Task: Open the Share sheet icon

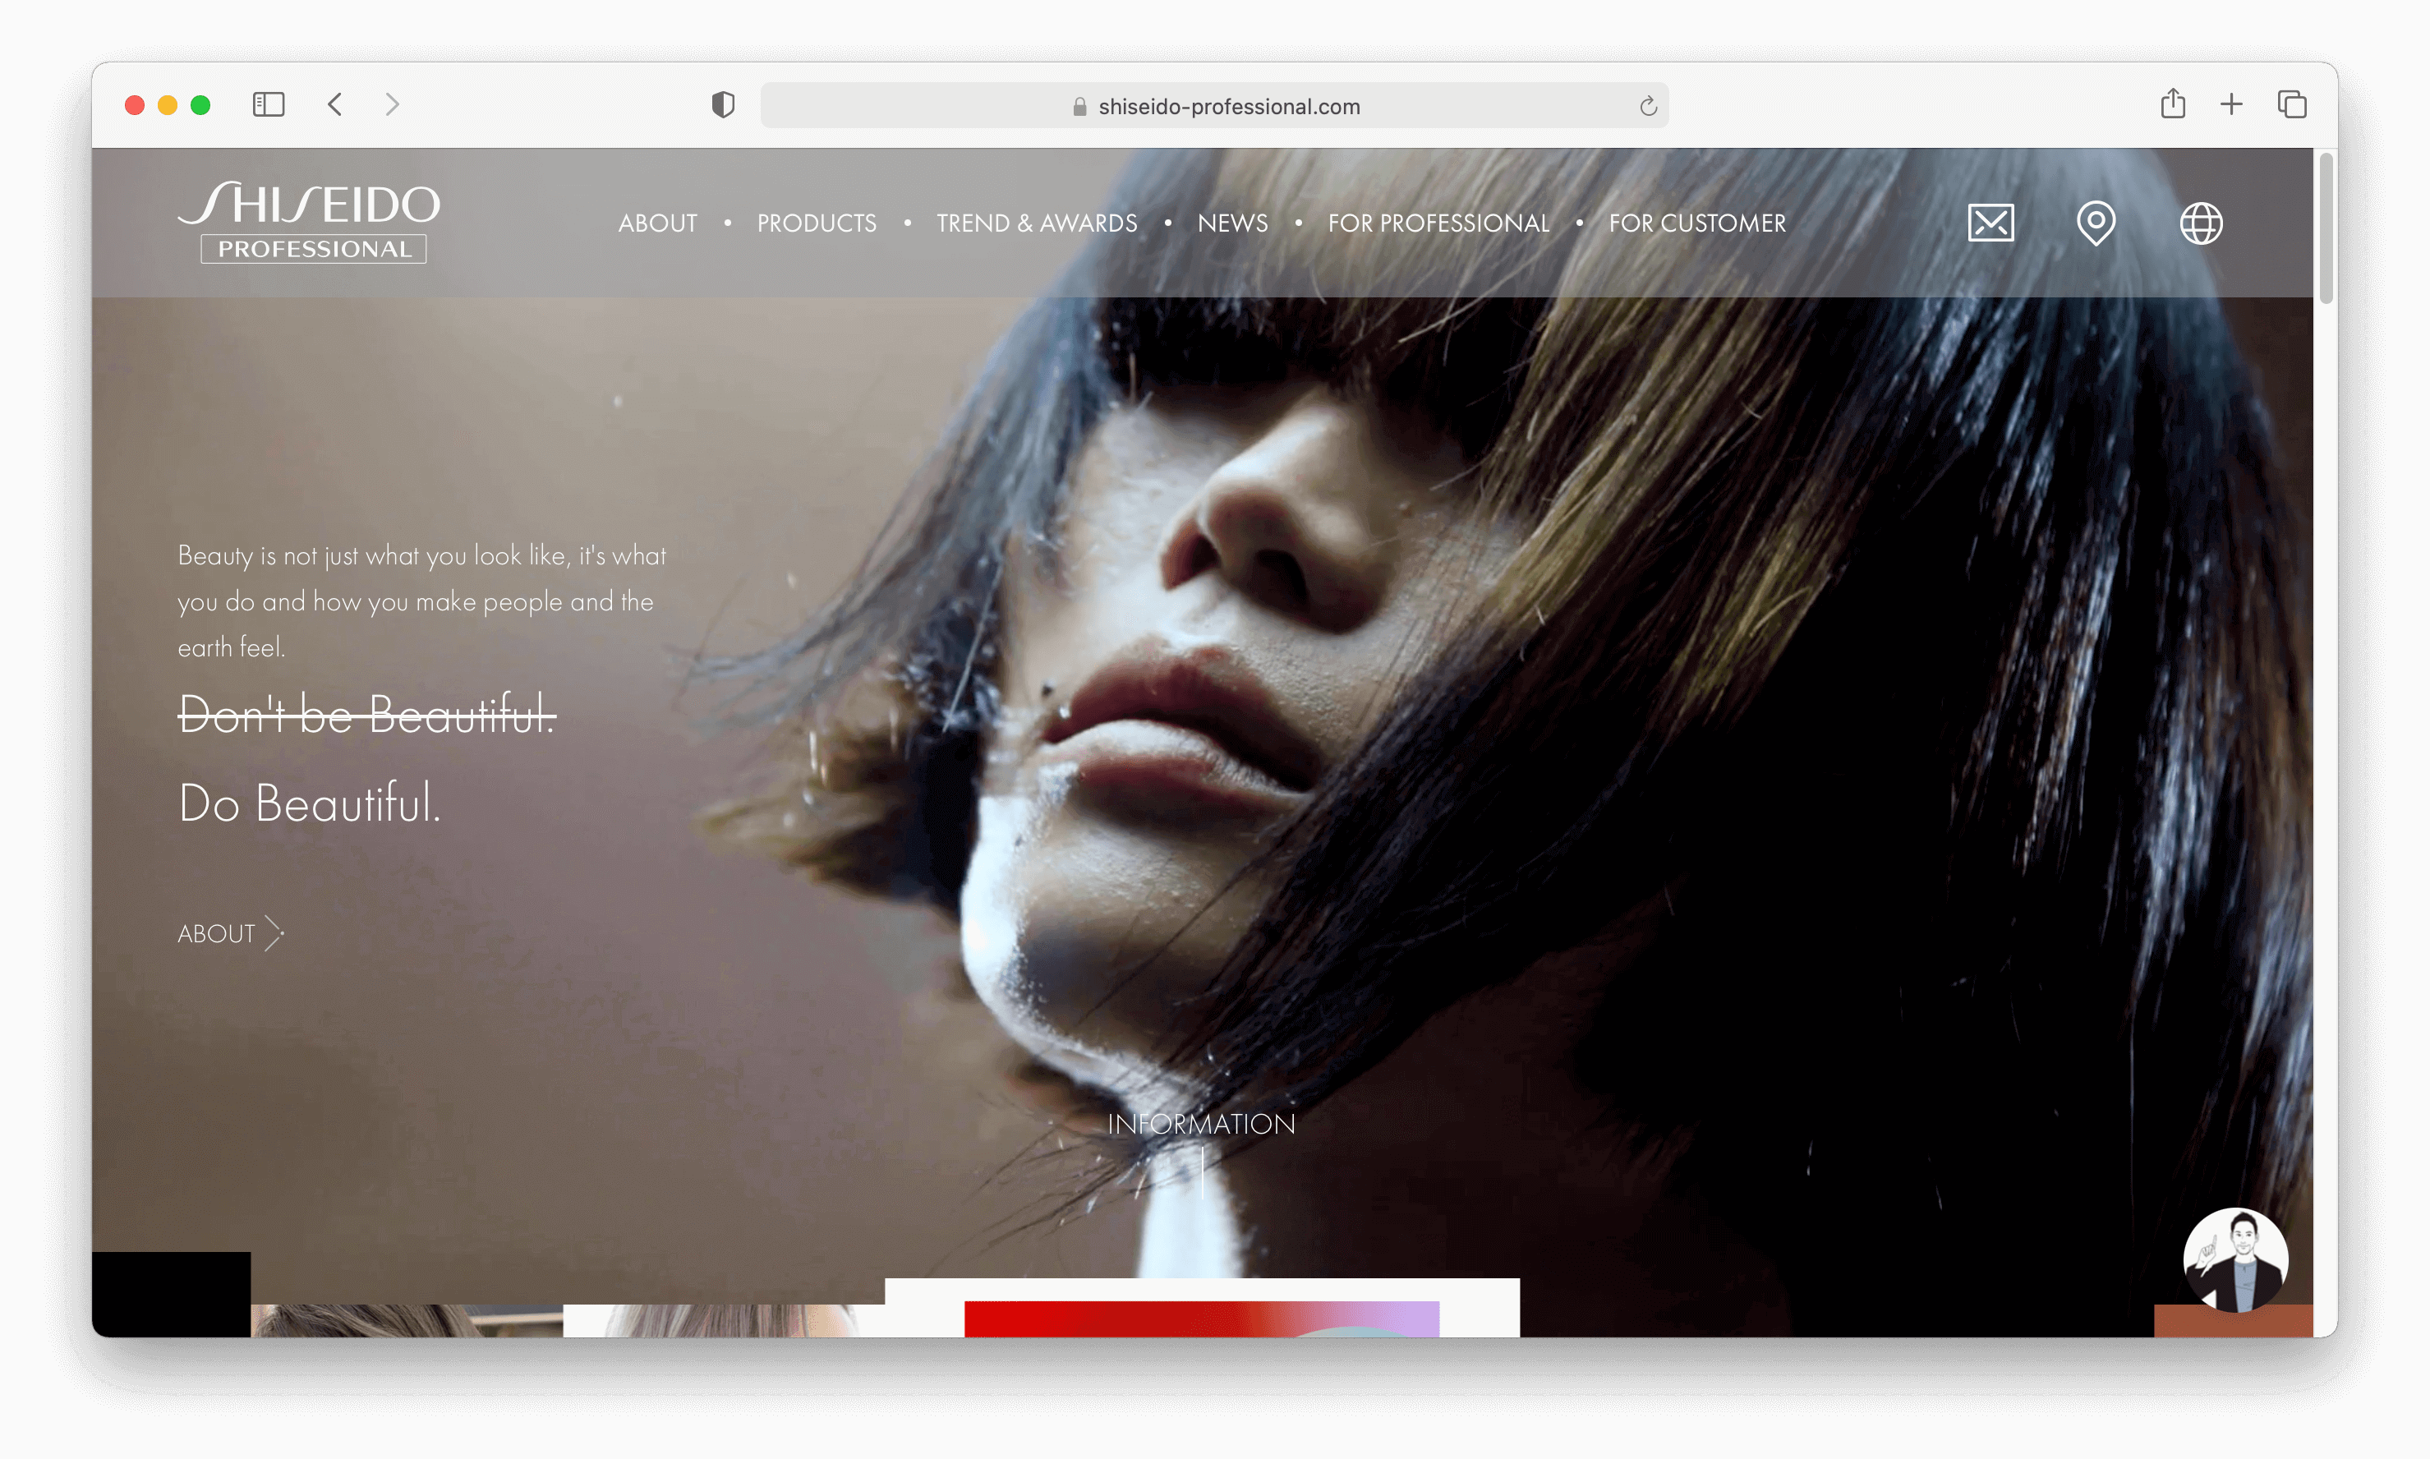Action: [2172, 104]
